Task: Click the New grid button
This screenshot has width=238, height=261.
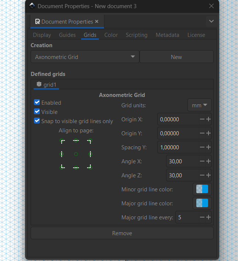Action: coord(176,57)
